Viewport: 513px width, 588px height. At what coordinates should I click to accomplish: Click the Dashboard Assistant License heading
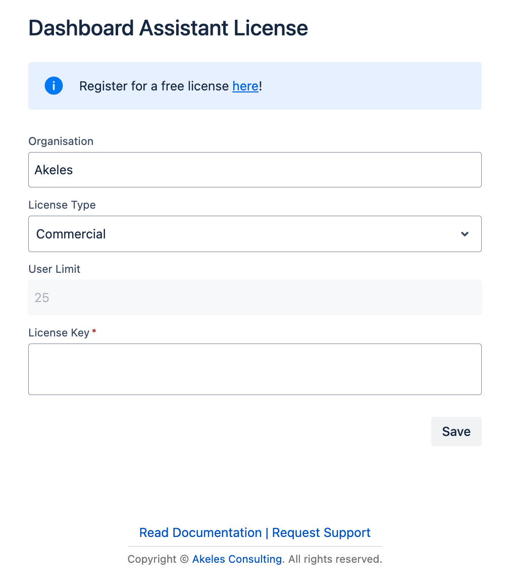tap(168, 28)
